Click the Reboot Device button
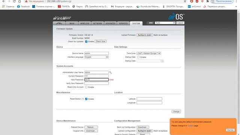Screen dimensions: 240x135 coord(91,127)
